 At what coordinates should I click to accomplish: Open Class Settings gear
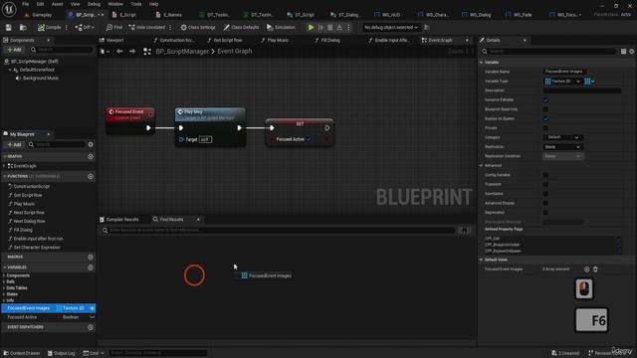click(x=198, y=27)
